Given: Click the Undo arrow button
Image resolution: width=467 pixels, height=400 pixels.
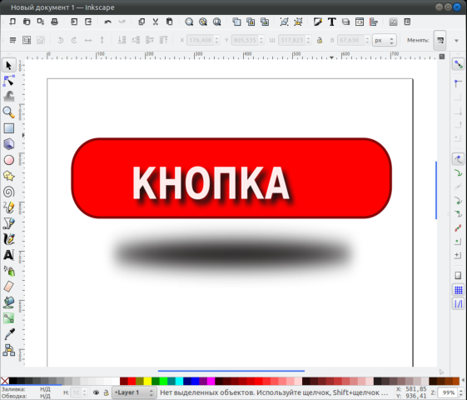Looking at the screenshot, I should tap(108, 22).
